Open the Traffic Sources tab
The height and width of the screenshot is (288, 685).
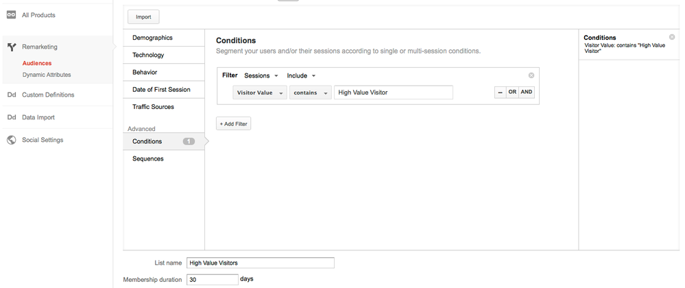pyautogui.click(x=153, y=107)
